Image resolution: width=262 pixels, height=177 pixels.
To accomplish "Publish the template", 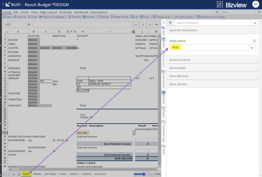I will point(89,17).
